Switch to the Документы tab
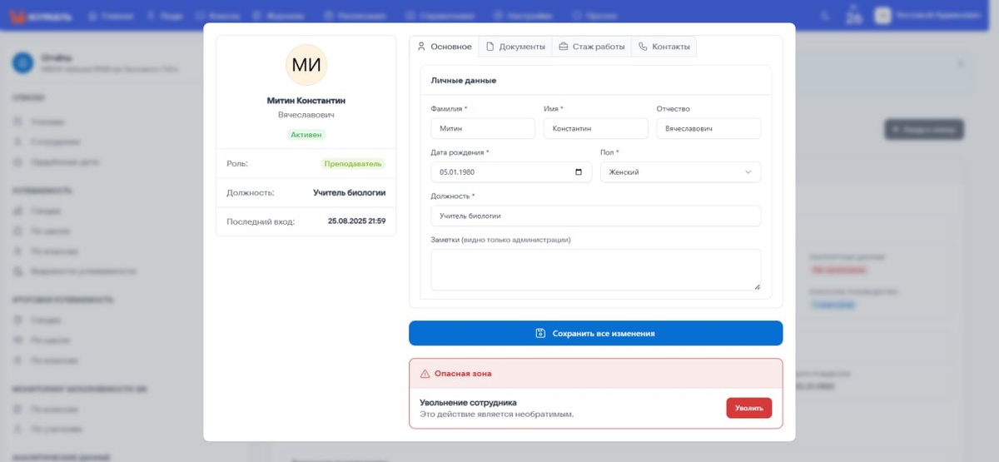 (x=516, y=47)
